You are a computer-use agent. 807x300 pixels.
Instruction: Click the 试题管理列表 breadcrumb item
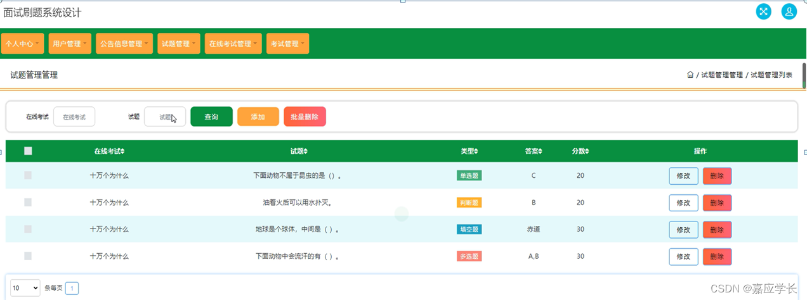pyautogui.click(x=771, y=75)
